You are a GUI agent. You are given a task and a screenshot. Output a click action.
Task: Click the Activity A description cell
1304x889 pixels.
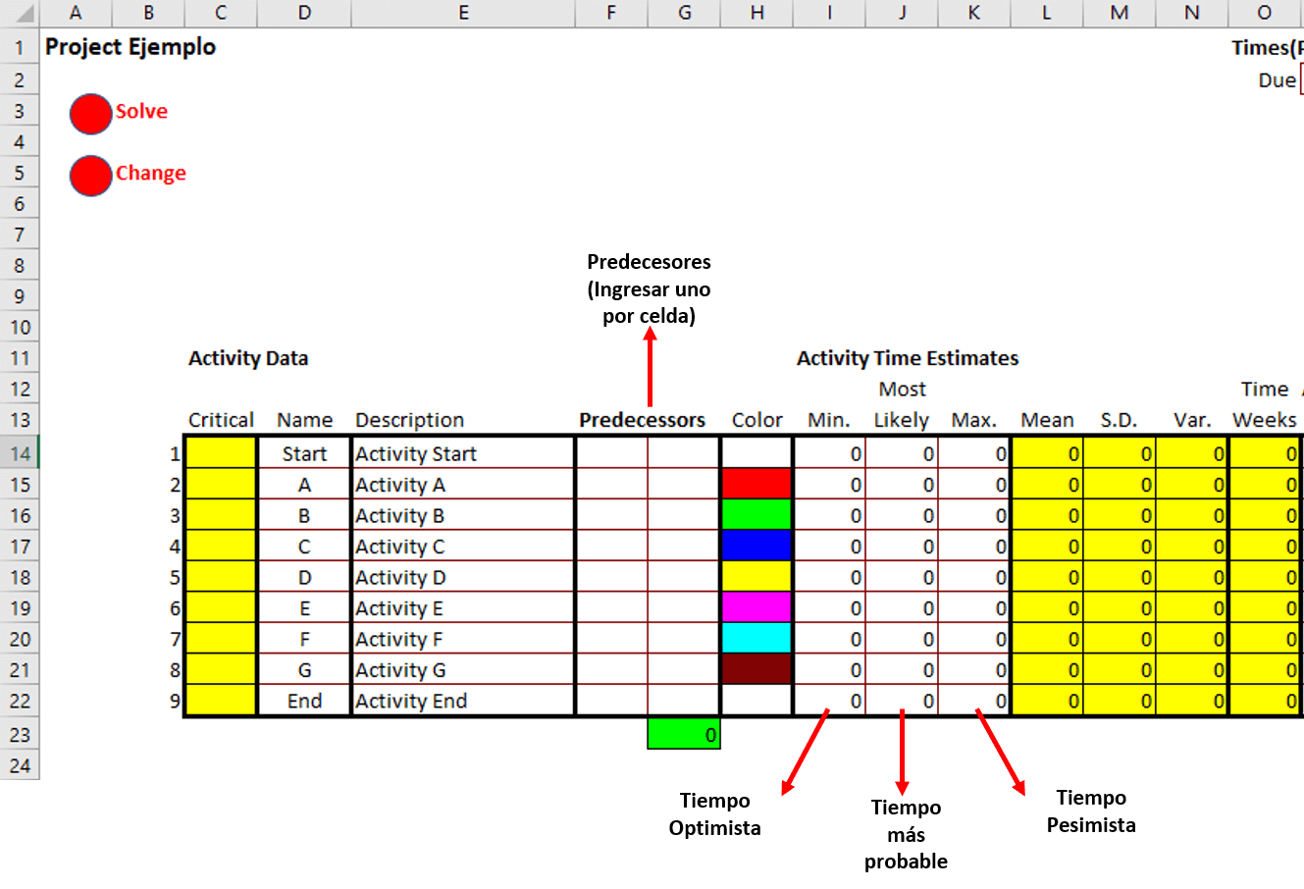click(x=463, y=484)
